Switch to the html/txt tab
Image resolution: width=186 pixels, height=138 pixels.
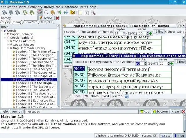point(31,22)
